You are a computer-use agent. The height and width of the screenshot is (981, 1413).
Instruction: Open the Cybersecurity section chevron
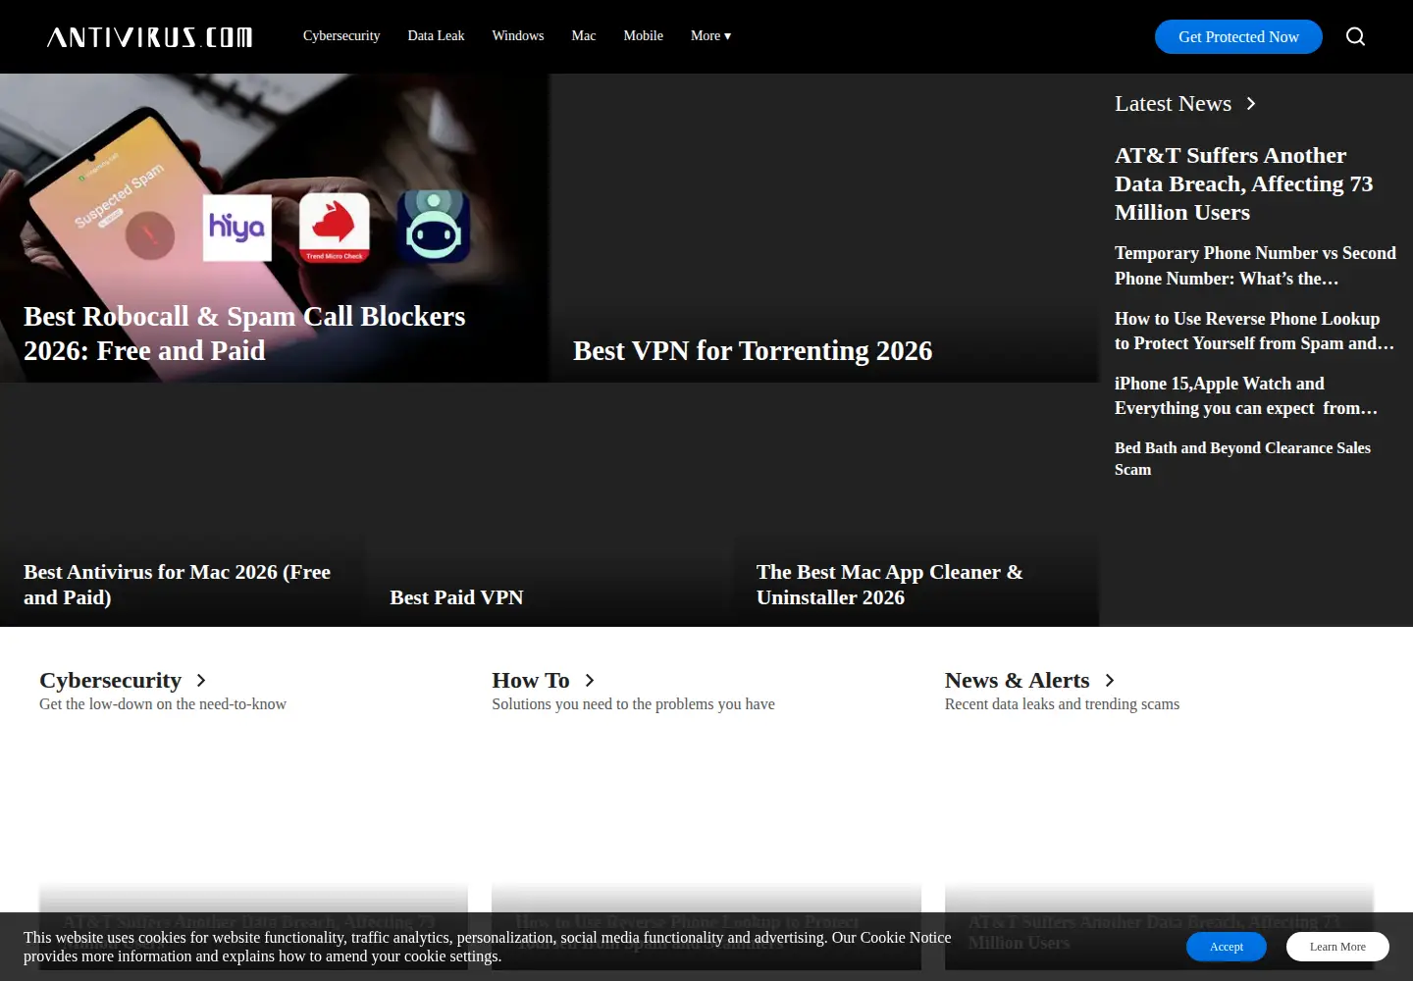[x=201, y=680]
